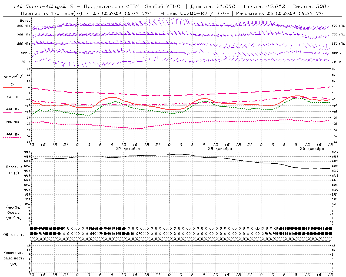Click the 'Облачность' cloudiness label
This screenshot has height=277, width=346.
pyautogui.click(x=14, y=235)
